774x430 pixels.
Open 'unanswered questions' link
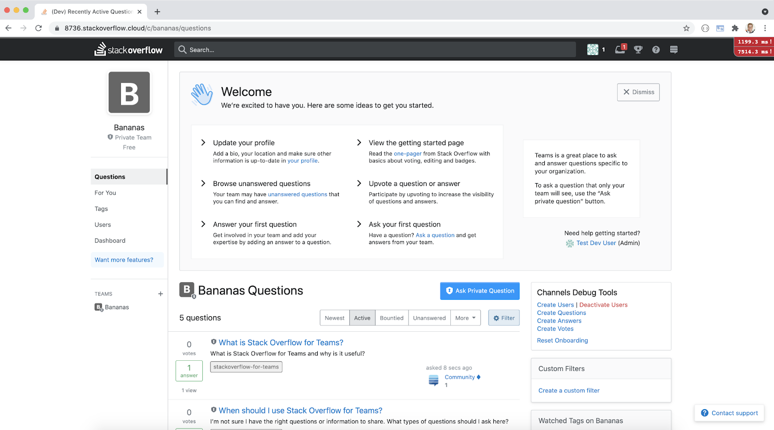(298, 194)
